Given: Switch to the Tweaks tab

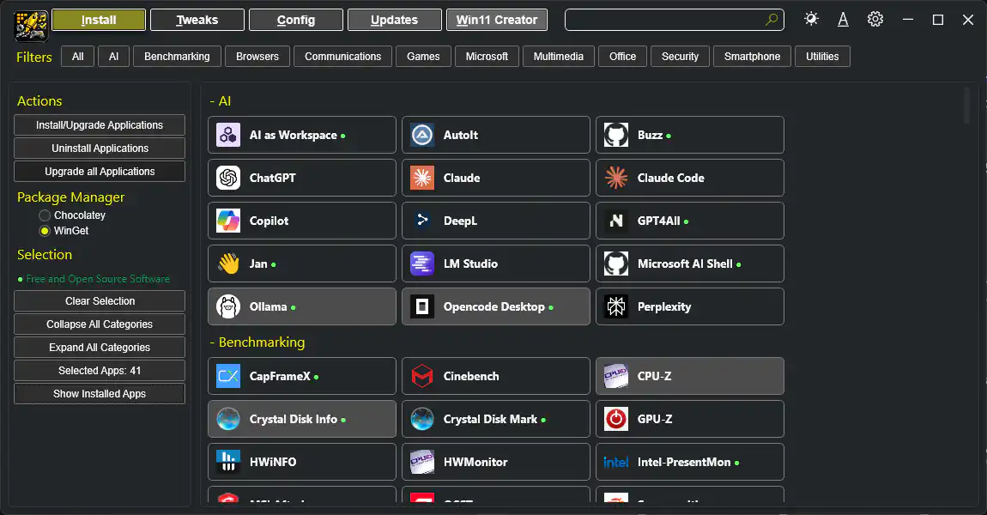Looking at the screenshot, I should 197,20.
